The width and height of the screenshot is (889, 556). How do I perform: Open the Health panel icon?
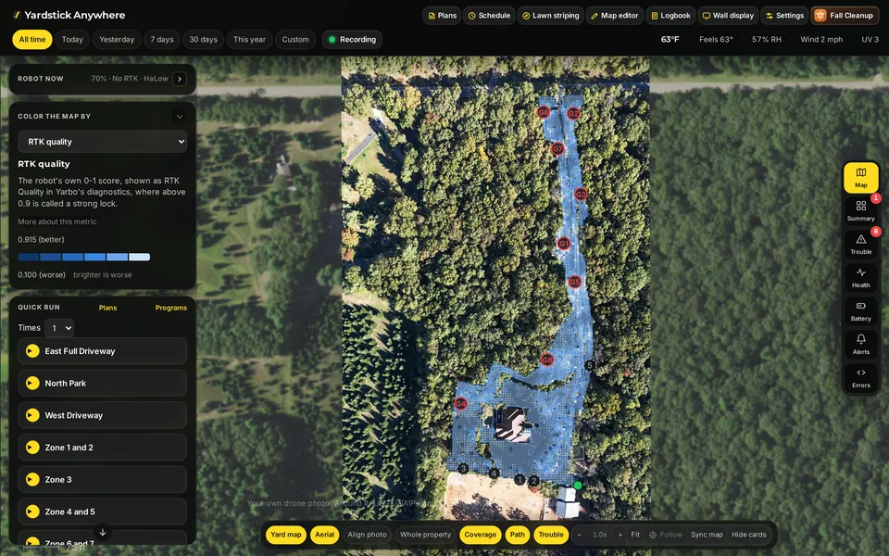(x=860, y=277)
